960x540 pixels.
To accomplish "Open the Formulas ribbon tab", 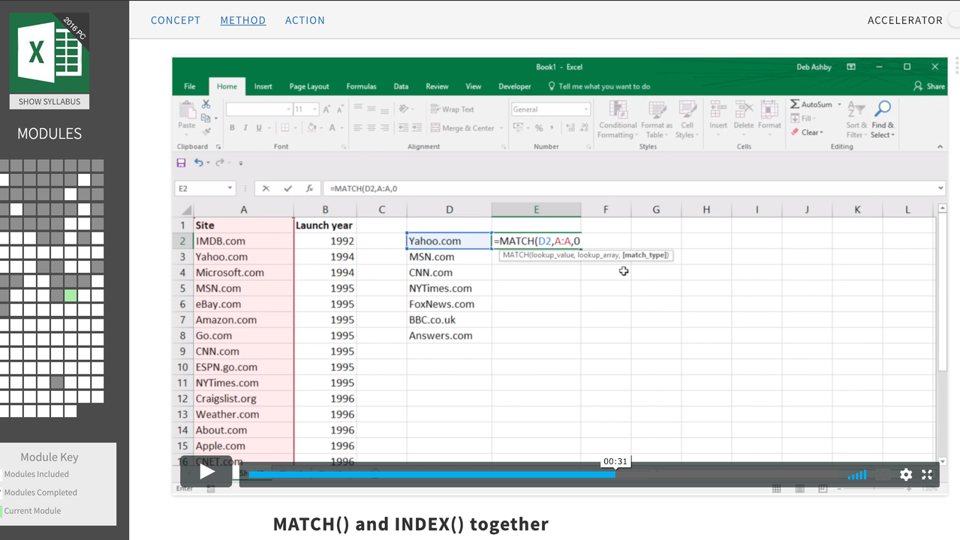I will 361,86.
